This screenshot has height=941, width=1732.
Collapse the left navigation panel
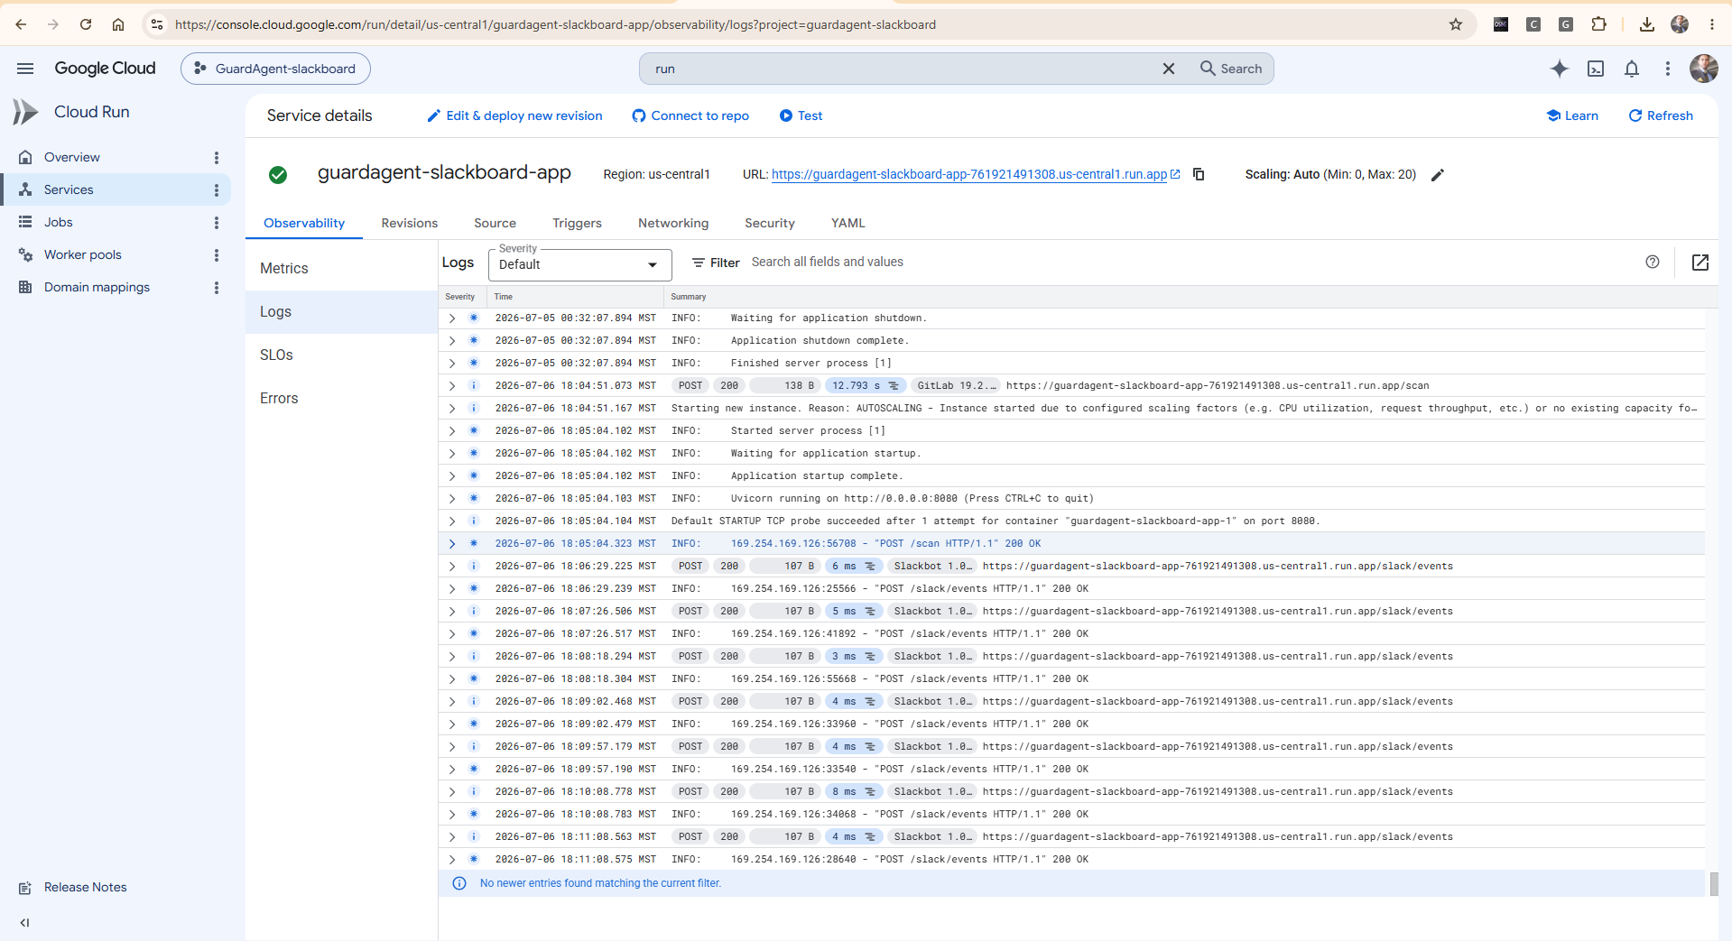click(24, 922)
